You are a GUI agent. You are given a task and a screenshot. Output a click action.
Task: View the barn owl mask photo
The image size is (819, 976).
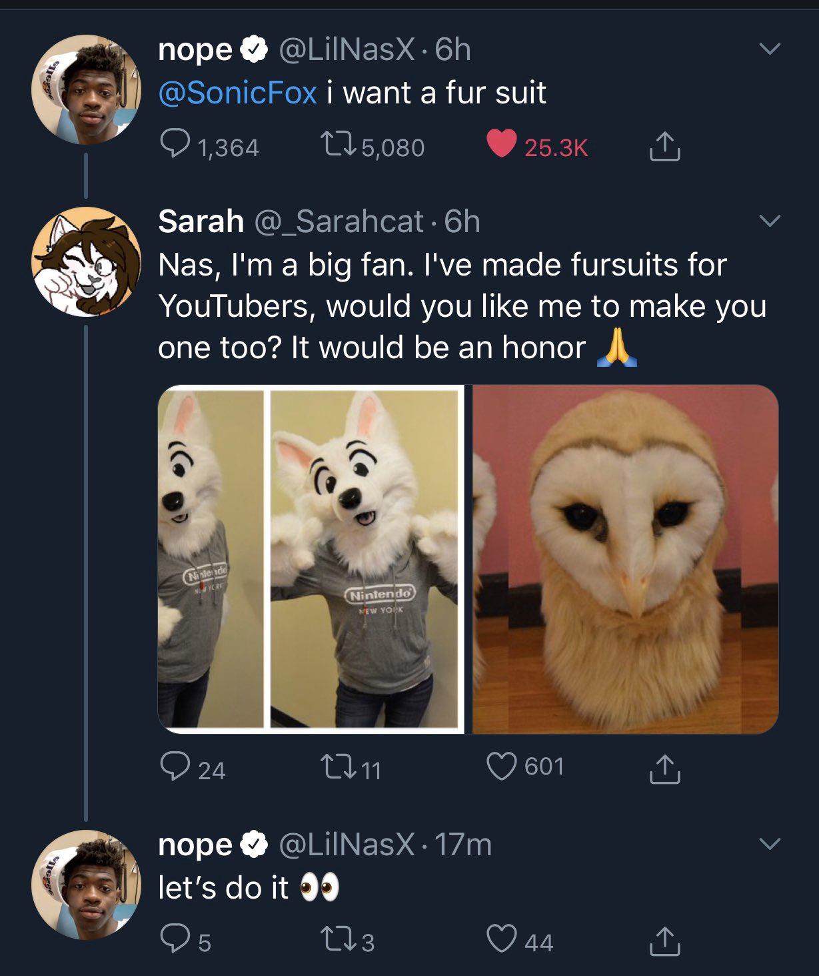(x=625, y=559)
